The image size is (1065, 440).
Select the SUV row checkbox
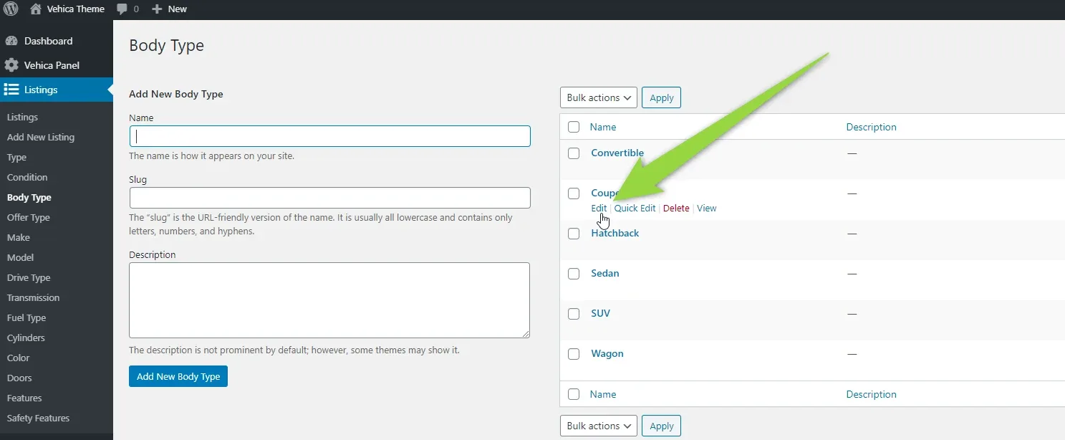(574, 313)
